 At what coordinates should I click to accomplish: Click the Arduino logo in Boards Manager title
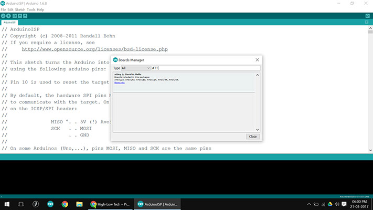115,60
